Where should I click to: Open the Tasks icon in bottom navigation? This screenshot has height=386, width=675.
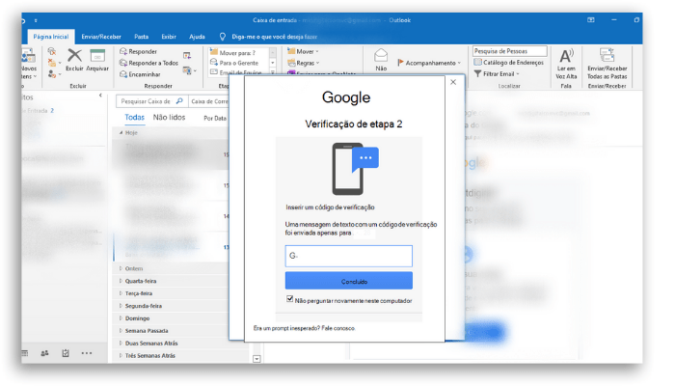tap(66, 353)
